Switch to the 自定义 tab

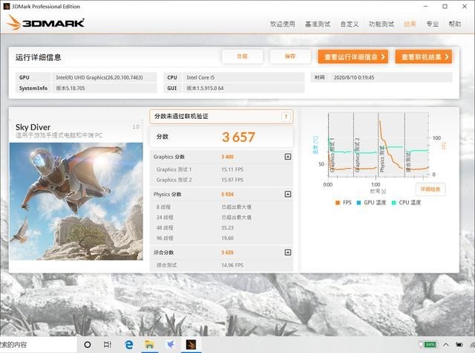350,24
